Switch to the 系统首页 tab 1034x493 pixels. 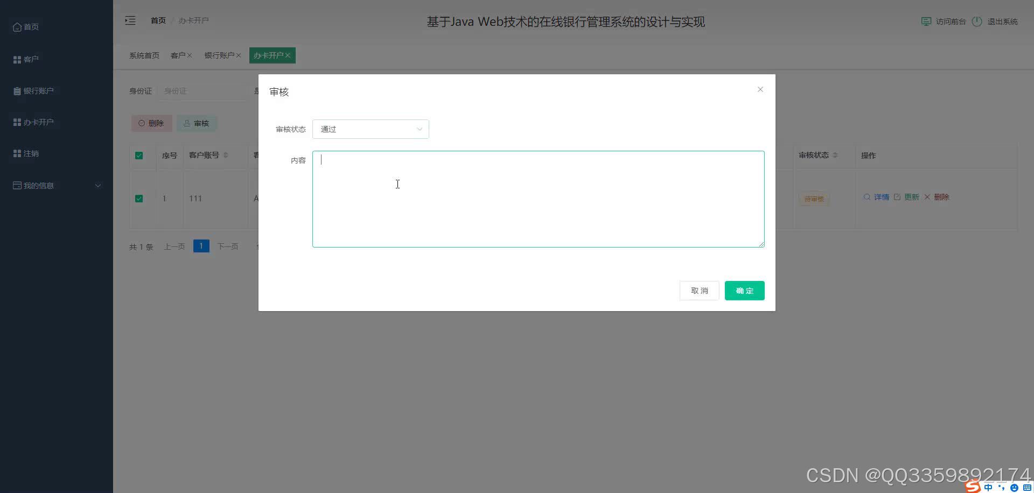click(x=144, y=55)
